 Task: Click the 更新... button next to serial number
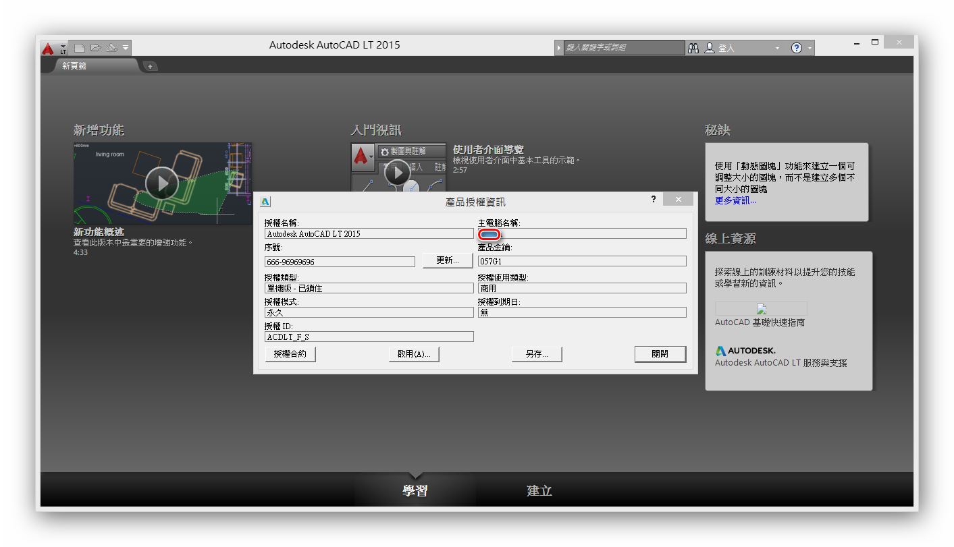(x=448, y=260)
